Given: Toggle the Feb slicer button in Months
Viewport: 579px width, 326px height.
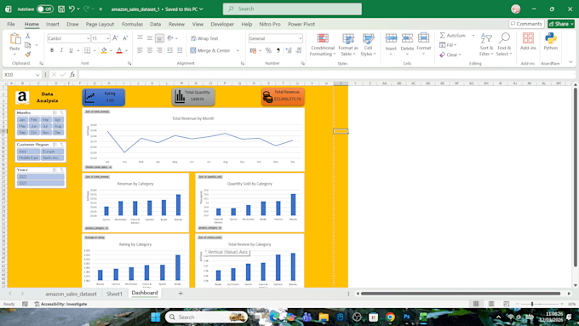Looking at the screenshot, I should coord(34,120).
